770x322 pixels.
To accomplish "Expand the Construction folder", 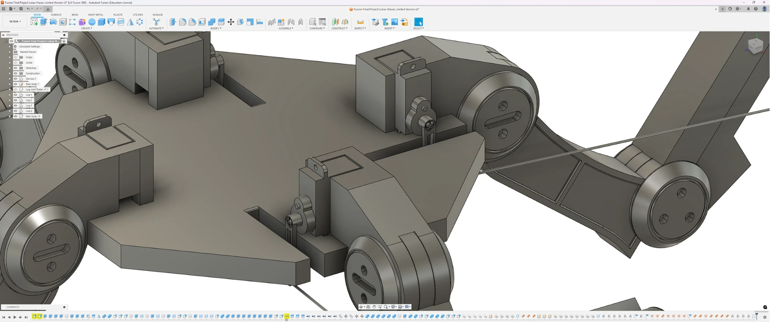I will click(x=10, y=73).
